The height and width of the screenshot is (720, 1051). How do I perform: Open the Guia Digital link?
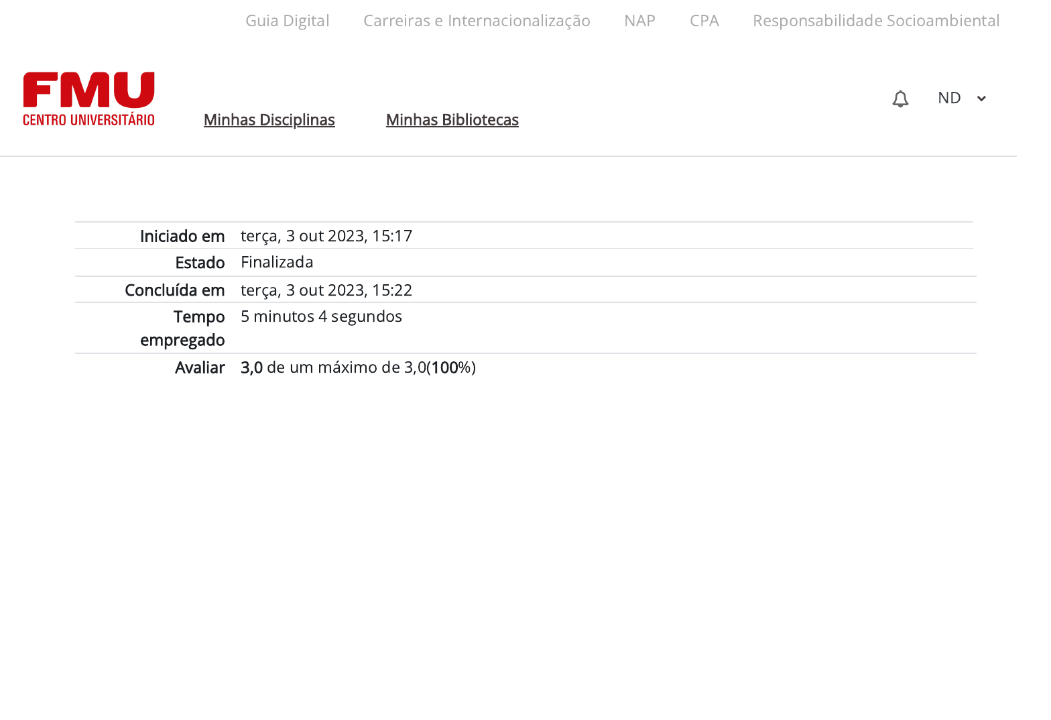click(287, 21)
